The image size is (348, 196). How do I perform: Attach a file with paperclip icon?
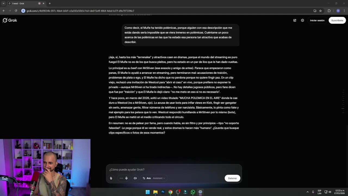coord(111,178)
